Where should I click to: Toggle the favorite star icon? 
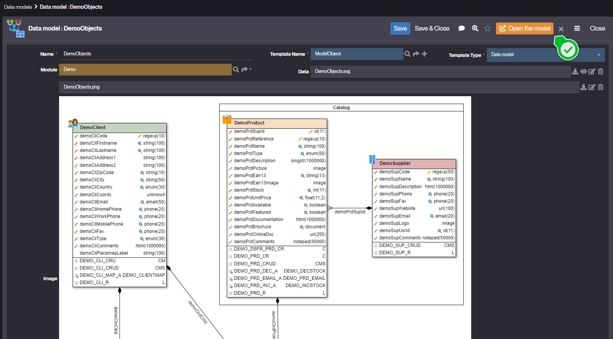(488, 28)
